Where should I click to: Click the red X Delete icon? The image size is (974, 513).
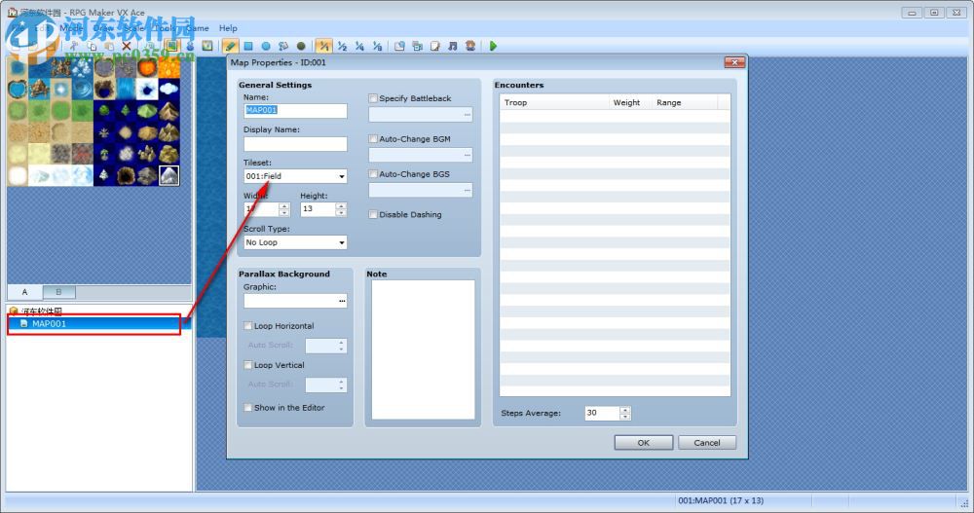pyautogui.click(x=126, y=46)
